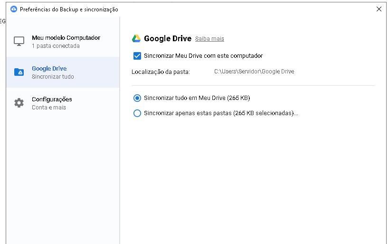Click the Sincronizar tudo subtitle in sidebar
This screenshot has width=389, height=244.
click(53, 77)
